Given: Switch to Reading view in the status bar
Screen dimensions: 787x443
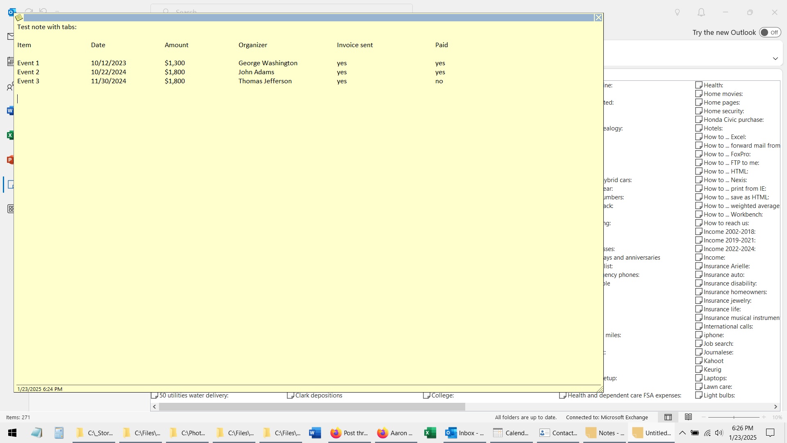Looking at the screenshot, I should coord(688,417).
